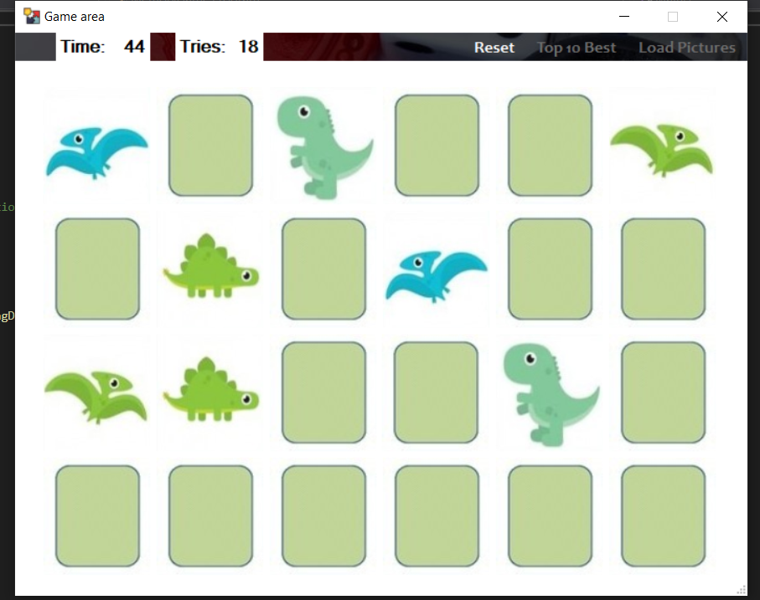Click the stegosaurus in the second row
The height and width of the screenshot is (600, 760).
tap(210, 268)
